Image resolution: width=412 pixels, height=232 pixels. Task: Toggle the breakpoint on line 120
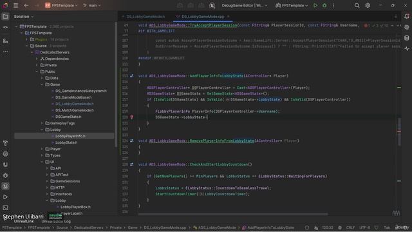131,117
